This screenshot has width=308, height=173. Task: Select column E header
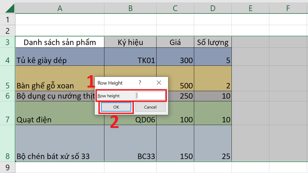tap(251, 8)
